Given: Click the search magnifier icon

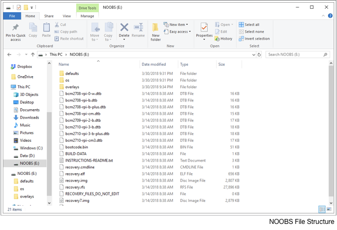Looking at the screenshot, I should tap(325, 55).
